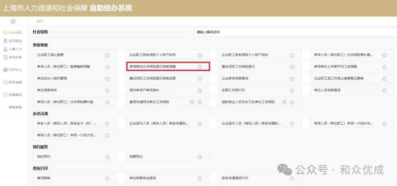This screenshot has width=397, height=186.
Task: Open 单位信息修改
Action: coord(75,90)
